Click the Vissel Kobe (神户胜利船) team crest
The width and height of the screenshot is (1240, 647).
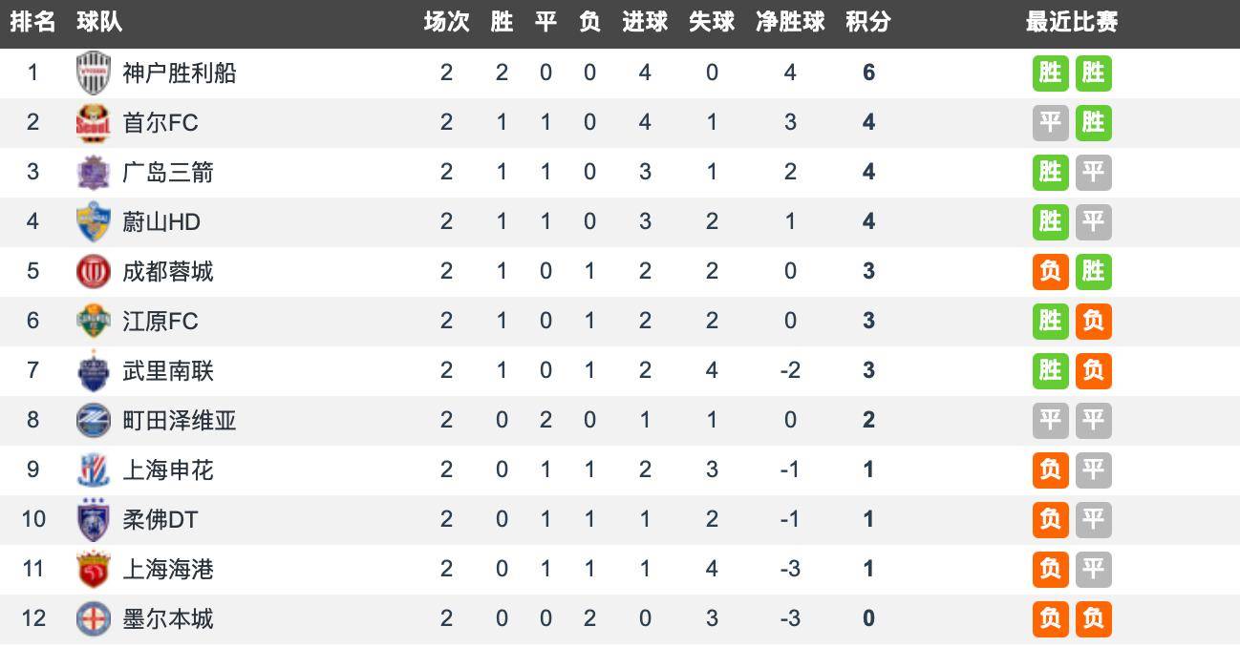click(x=94, y=73)
